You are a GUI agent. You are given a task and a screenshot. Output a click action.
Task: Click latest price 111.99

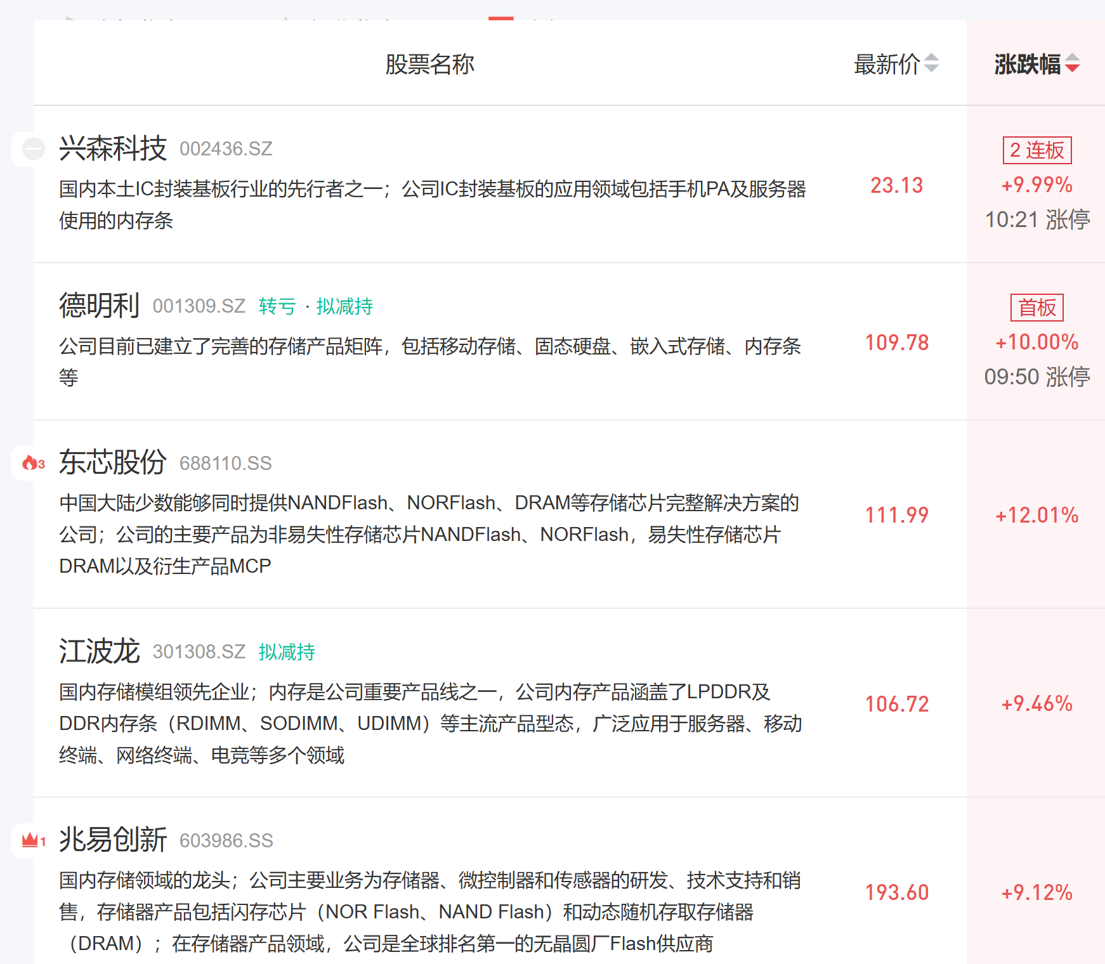pos(897,515)
